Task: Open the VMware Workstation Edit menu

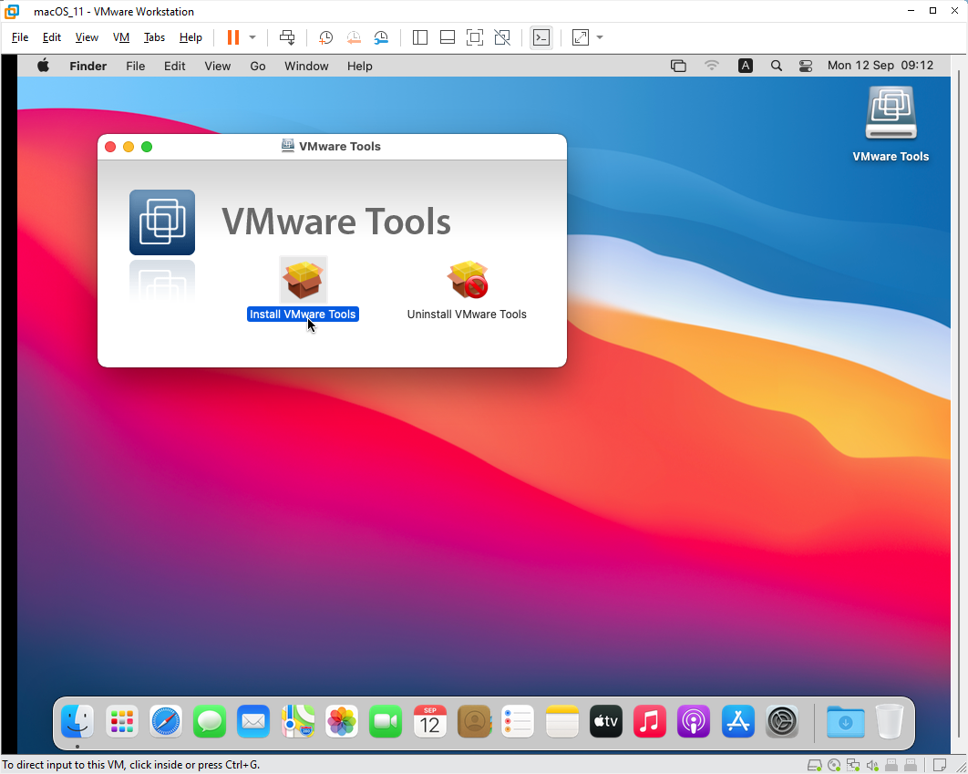Action: click(x=52, y=37)
